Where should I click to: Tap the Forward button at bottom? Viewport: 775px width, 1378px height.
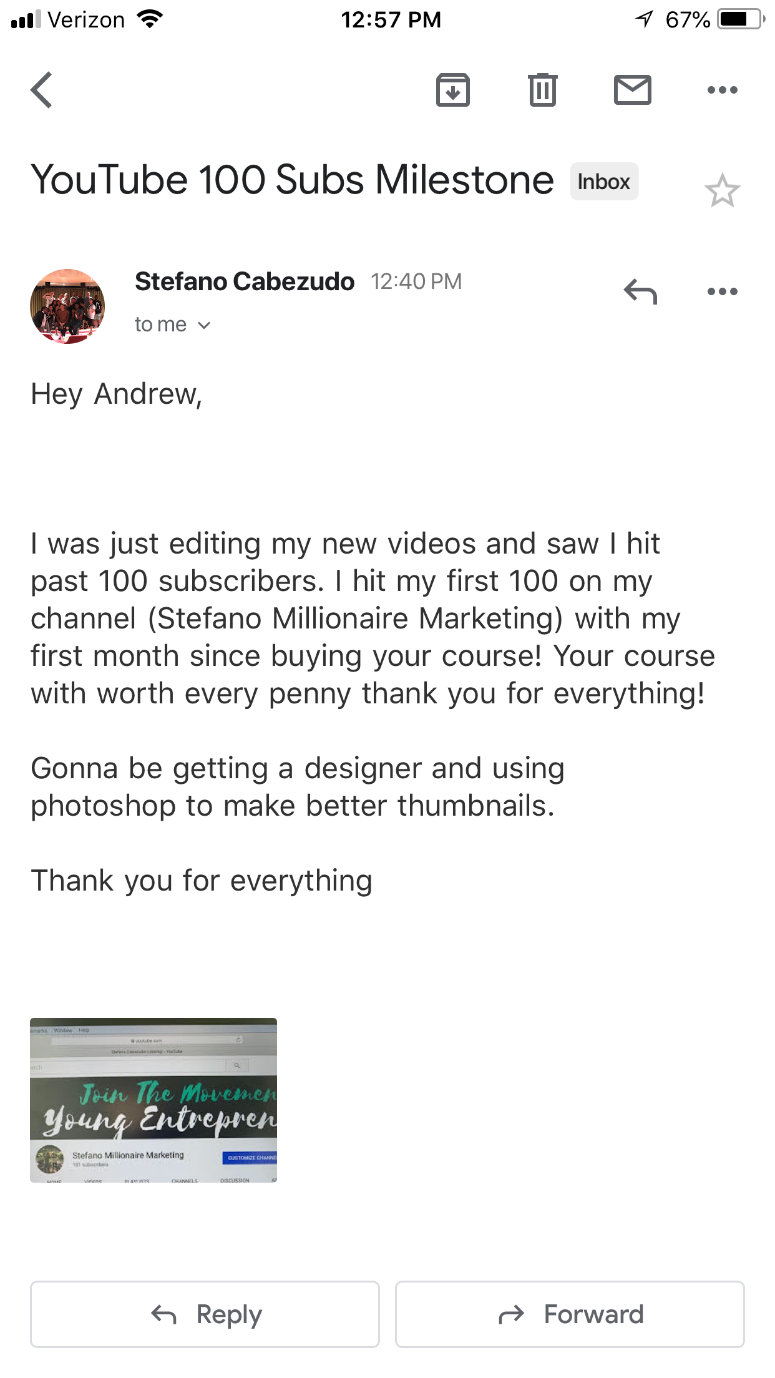(x=570, y=1314)
